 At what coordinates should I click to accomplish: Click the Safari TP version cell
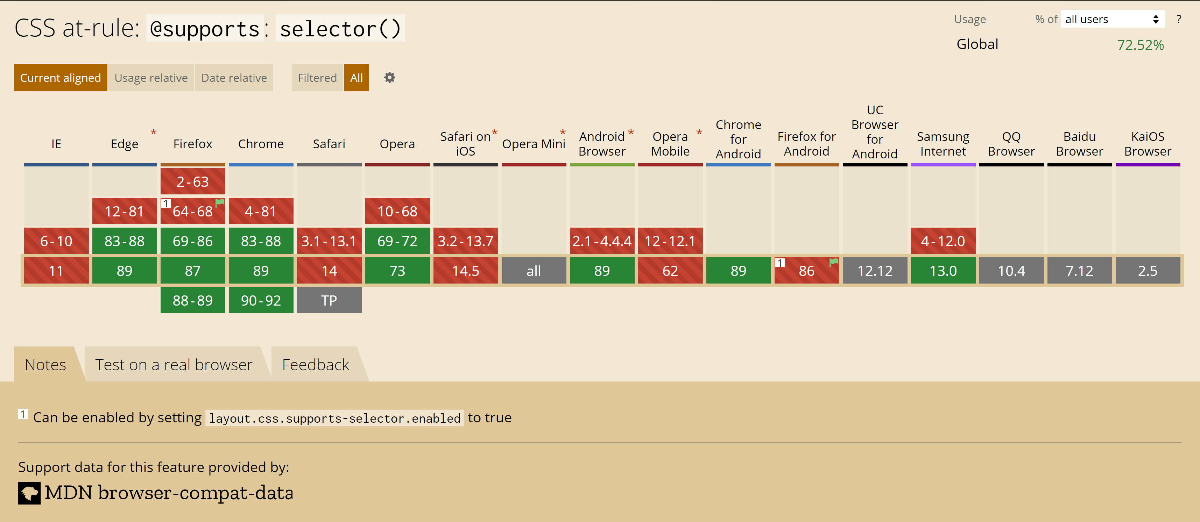pos(329,300)
